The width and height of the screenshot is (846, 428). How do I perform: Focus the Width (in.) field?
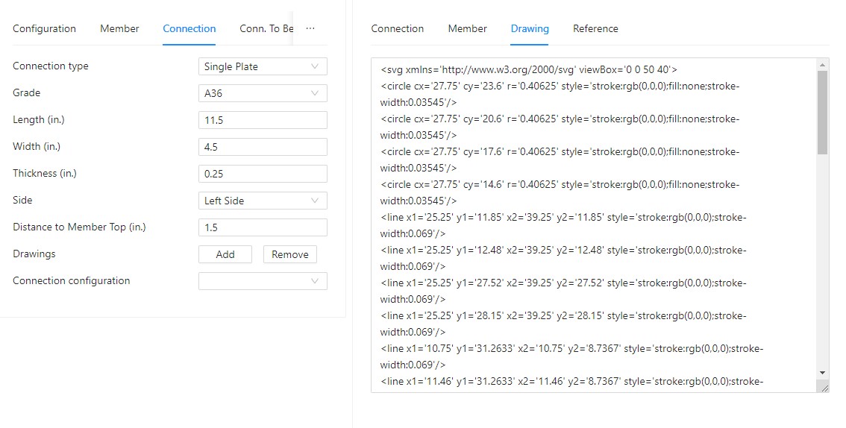(x=263, y=147)
